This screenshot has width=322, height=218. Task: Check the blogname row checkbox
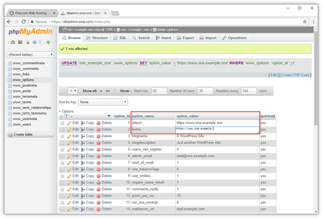63,136
